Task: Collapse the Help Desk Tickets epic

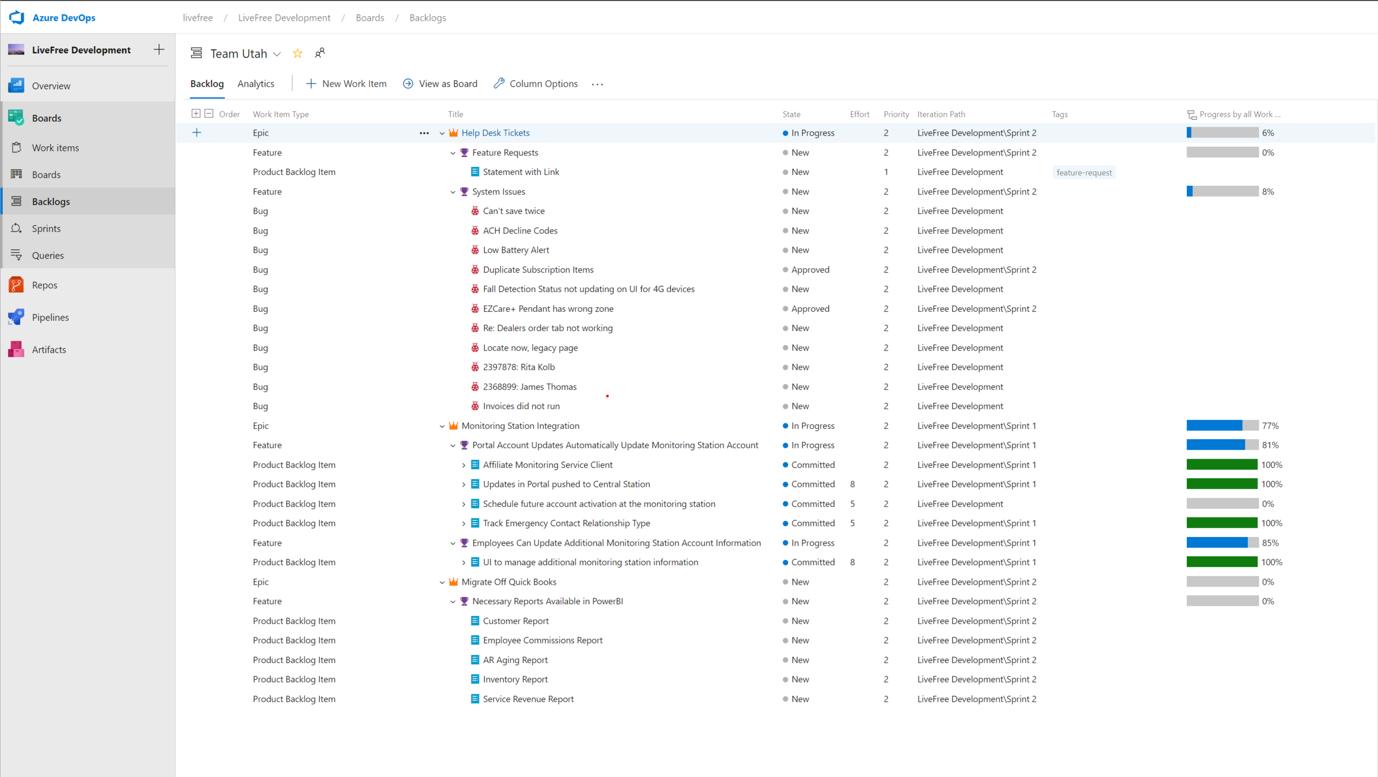Action: pyautogui.click(x=442, y=133)
